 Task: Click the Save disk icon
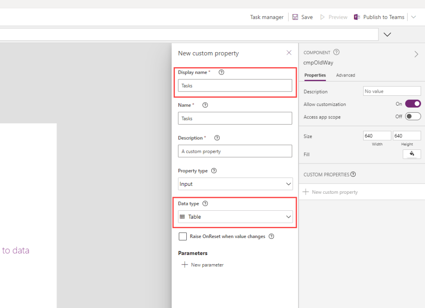(x=295, y=17)
